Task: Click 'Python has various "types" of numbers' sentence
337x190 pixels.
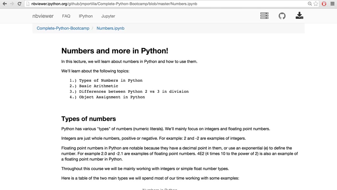Action: coord(166,129)
